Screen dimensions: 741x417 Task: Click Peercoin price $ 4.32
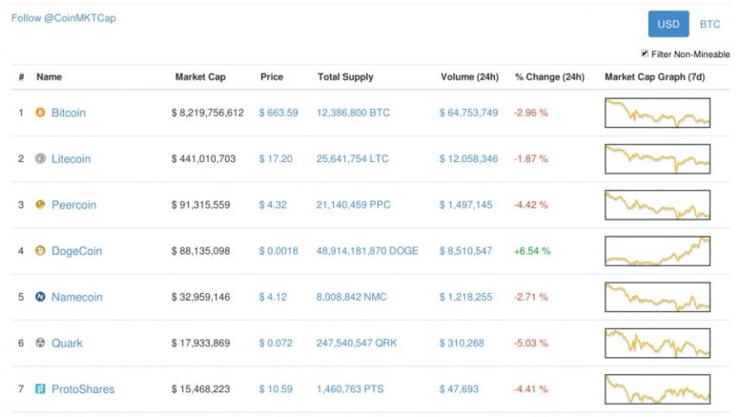[x=273, y=205]
